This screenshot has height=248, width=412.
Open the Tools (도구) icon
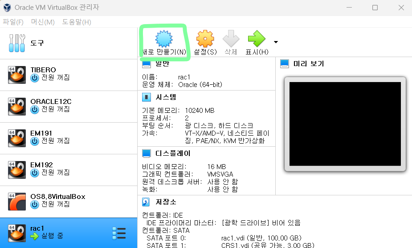17,43
